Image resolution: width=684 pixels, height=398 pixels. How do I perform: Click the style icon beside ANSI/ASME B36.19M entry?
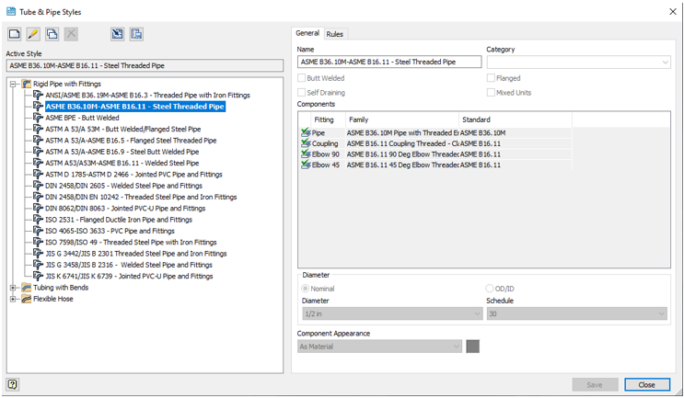(39, 95)
